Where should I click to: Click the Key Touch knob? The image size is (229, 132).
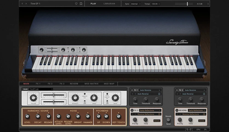pos(119,116)
